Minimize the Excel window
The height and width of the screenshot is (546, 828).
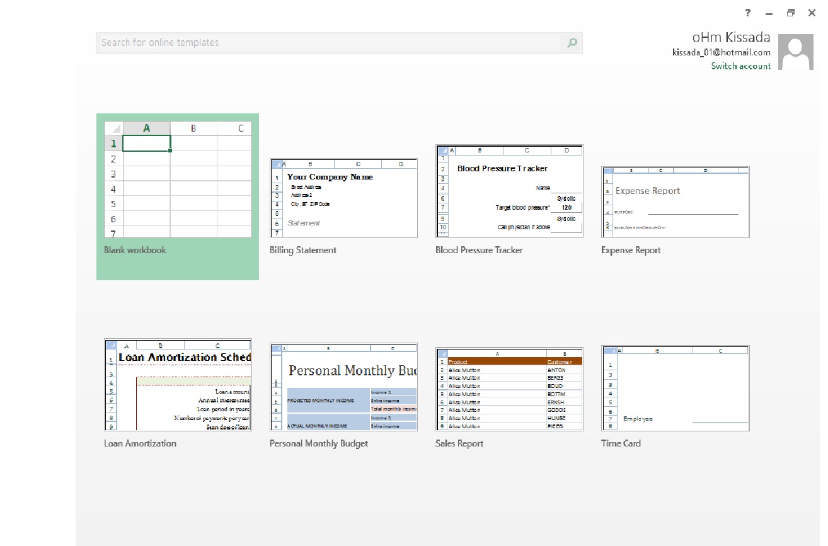point(769,13)
